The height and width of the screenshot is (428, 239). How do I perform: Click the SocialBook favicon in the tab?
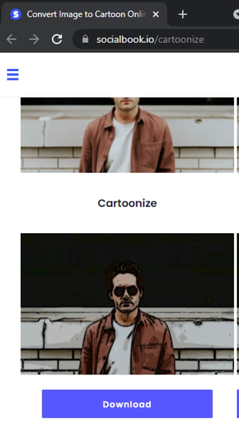pos(15,14)
